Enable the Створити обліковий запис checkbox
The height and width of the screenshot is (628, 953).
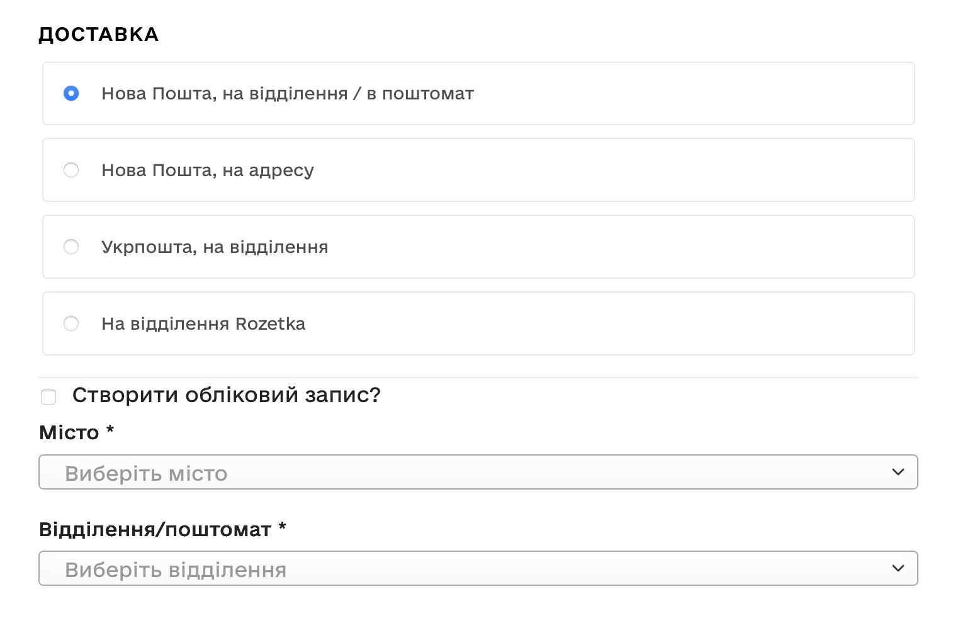(x=48, y=396)
